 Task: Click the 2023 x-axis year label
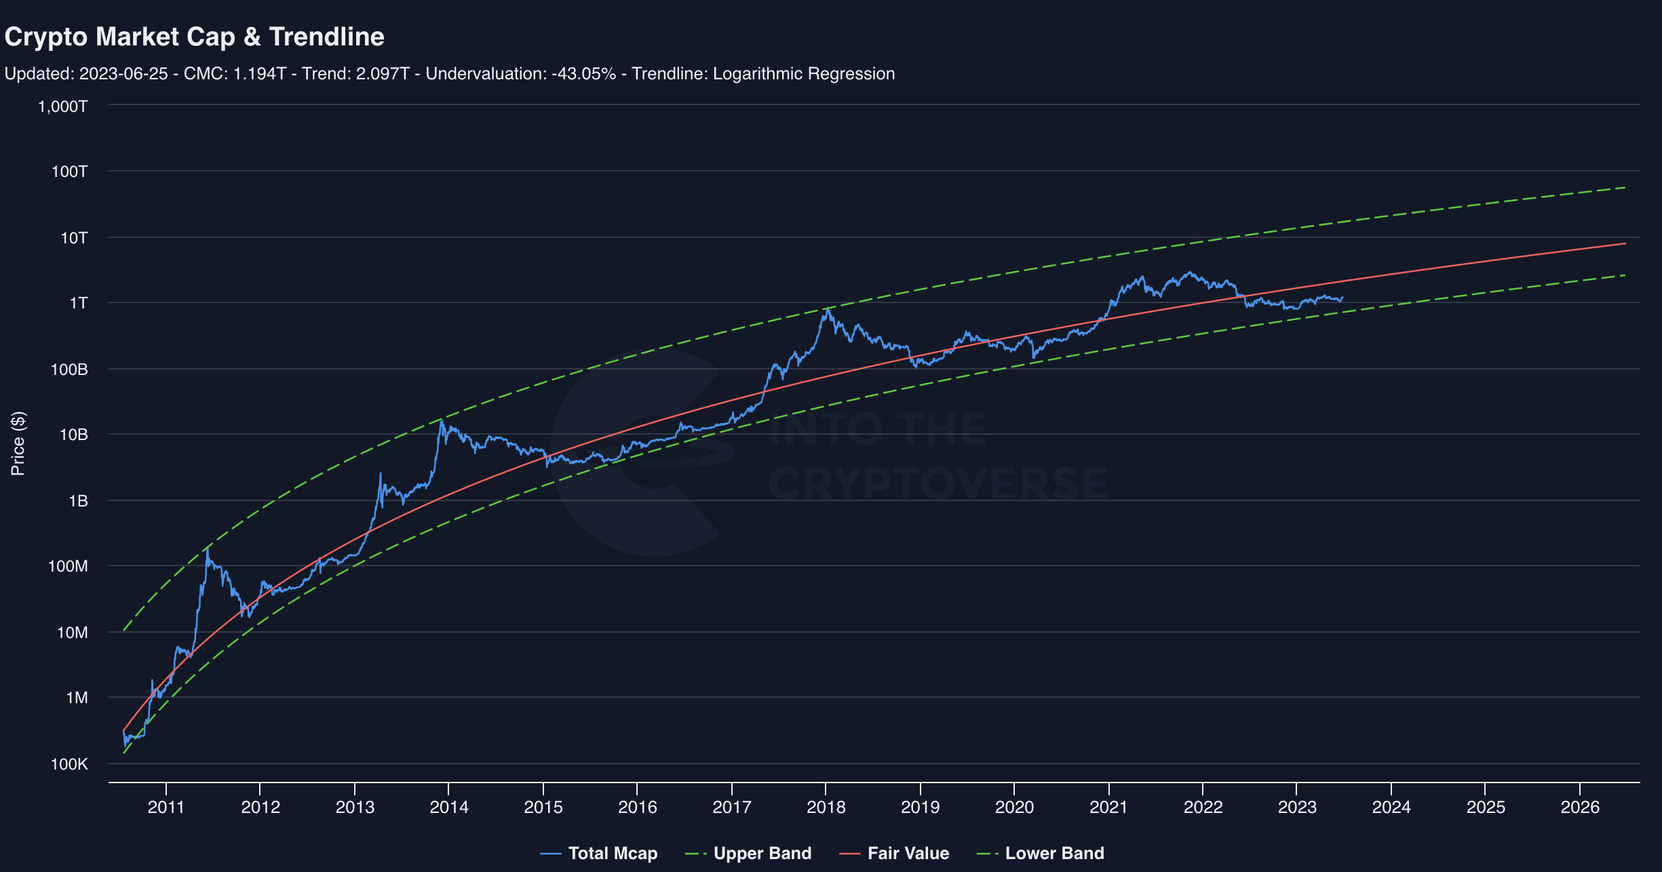(1297, 807)
